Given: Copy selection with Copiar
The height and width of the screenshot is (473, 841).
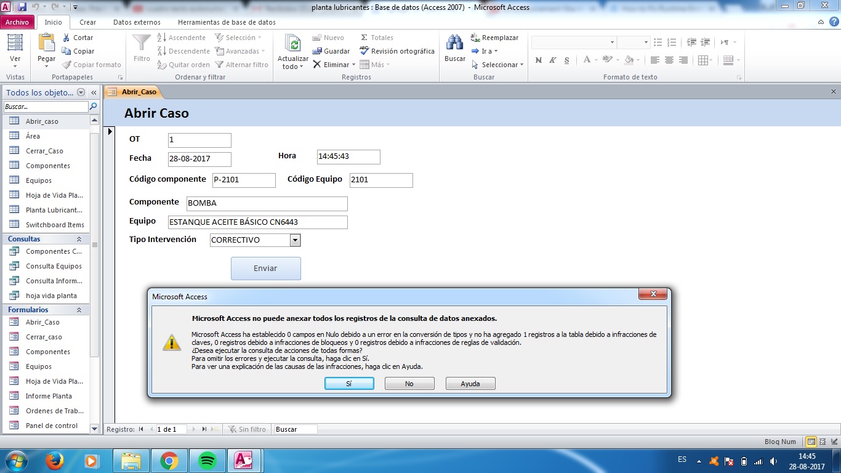Looking at the screenshot, I should point(78,51).
